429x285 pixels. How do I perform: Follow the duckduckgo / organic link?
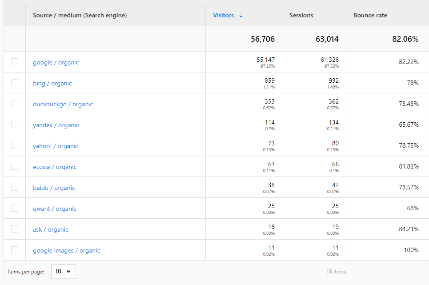click(x=63, y=104)
